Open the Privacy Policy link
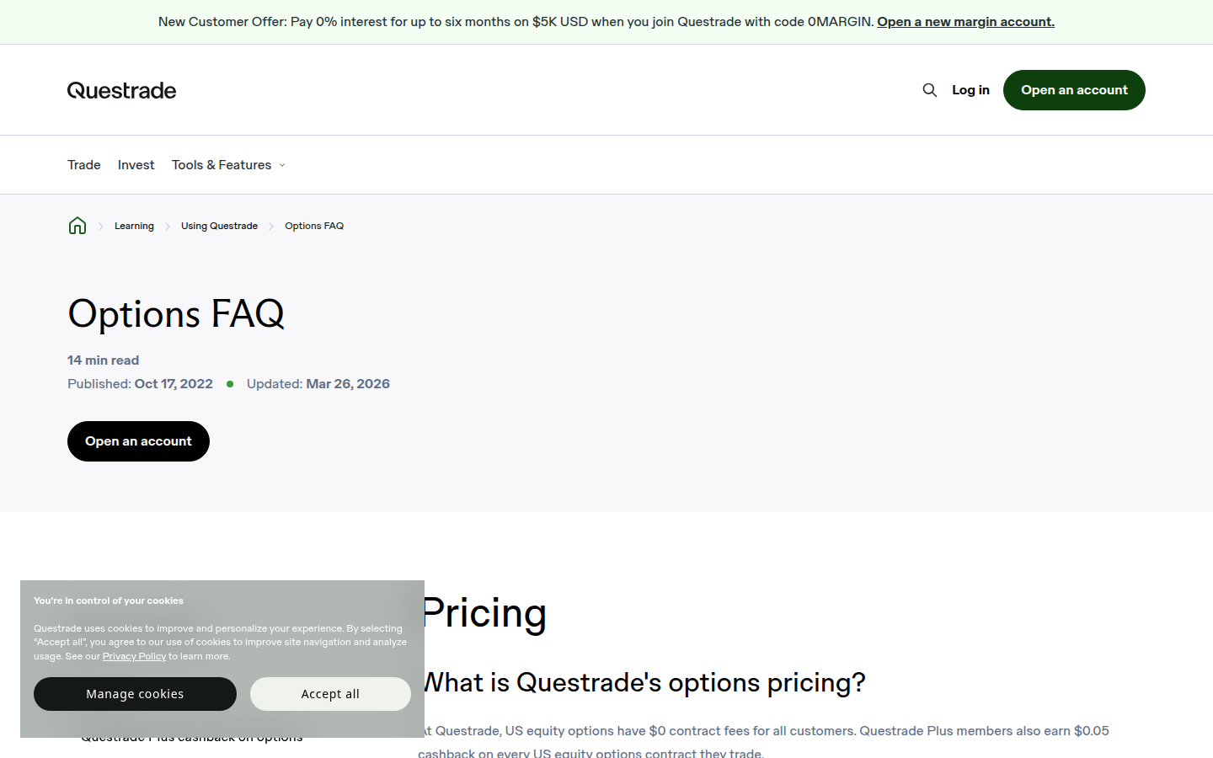The image size is (1213, 758). click(134, 656)
